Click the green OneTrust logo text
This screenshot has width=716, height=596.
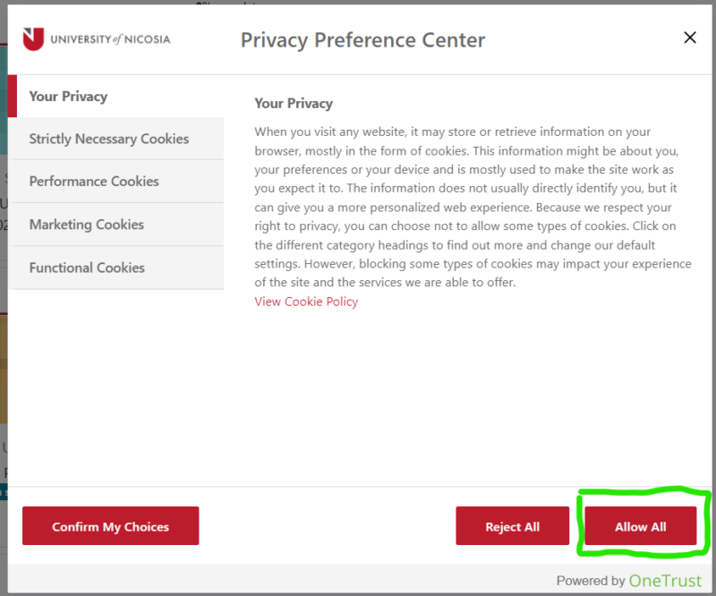665,581
